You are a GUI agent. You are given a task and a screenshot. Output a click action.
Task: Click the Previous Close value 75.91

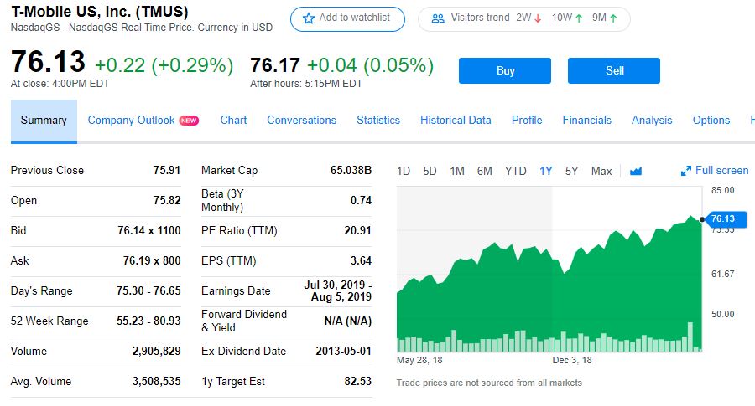click(x=167, y=170)
